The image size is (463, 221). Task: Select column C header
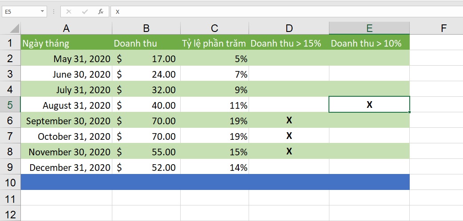[x=214, y=28]
